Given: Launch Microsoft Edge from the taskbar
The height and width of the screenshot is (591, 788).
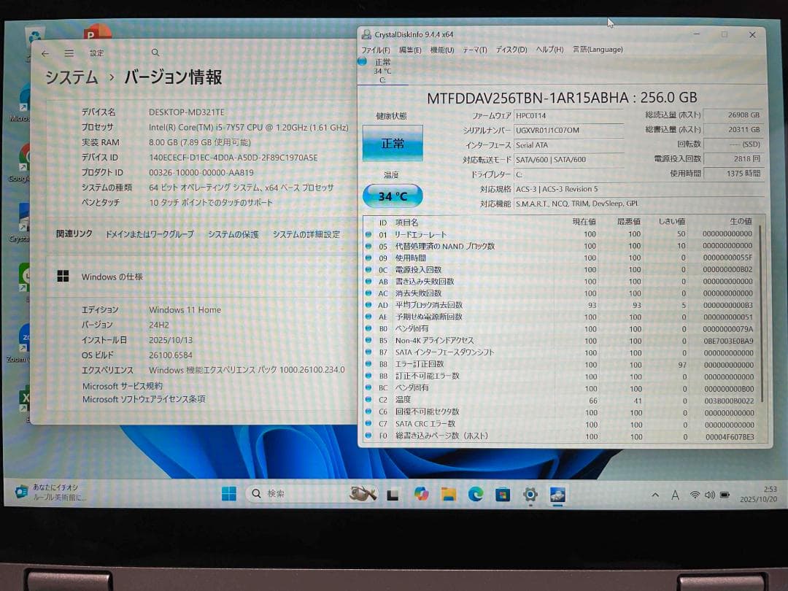Looking at the screenshot, I should pos(475,495).
